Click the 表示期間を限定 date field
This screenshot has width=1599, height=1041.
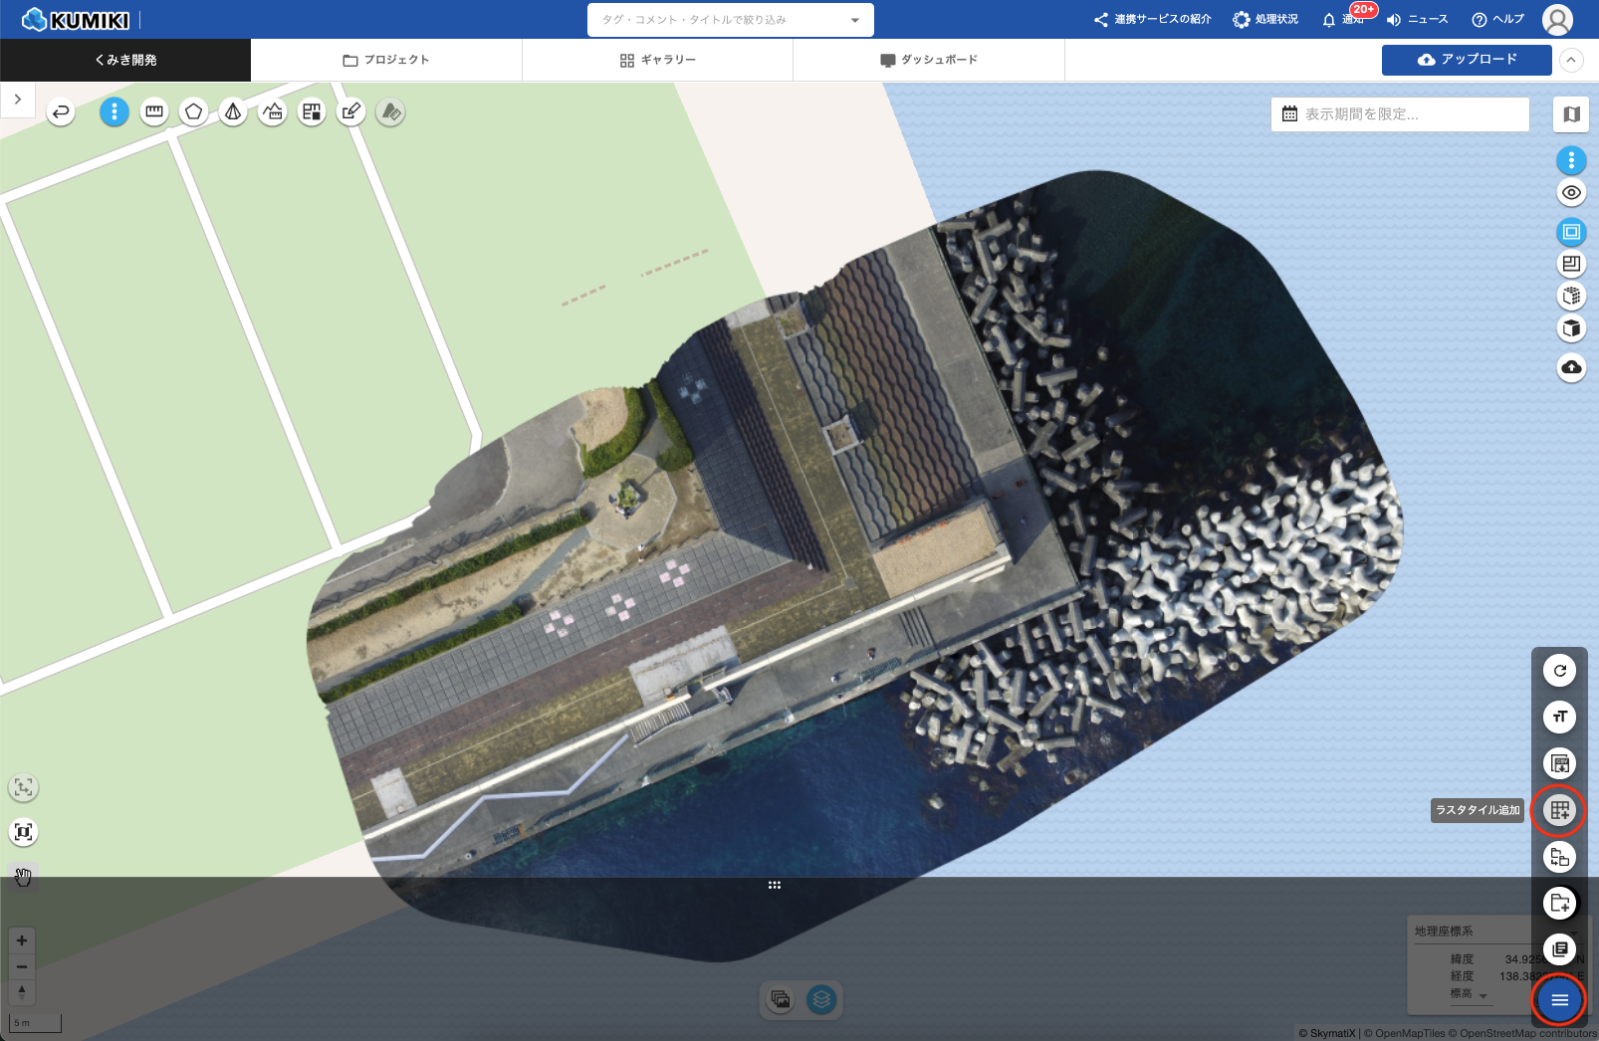point(1400,114)
